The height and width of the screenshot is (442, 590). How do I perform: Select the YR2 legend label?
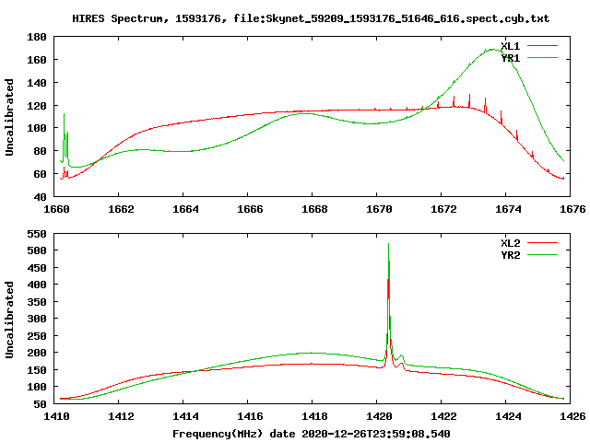511,255
